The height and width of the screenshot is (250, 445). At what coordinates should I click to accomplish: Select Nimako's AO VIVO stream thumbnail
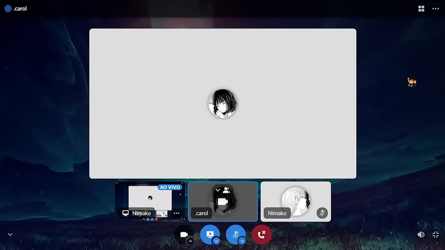click(x=150, y=199)
